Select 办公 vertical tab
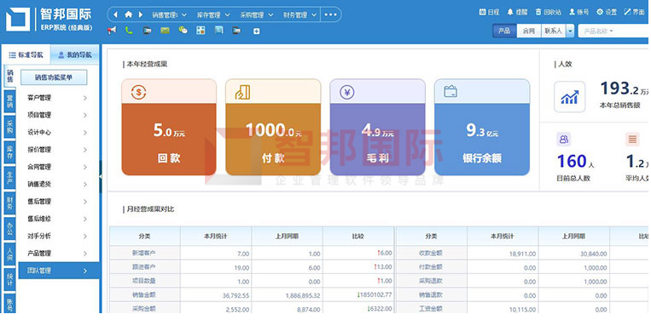The width and height of the screenshot is (651, 320). click(9, 229)
